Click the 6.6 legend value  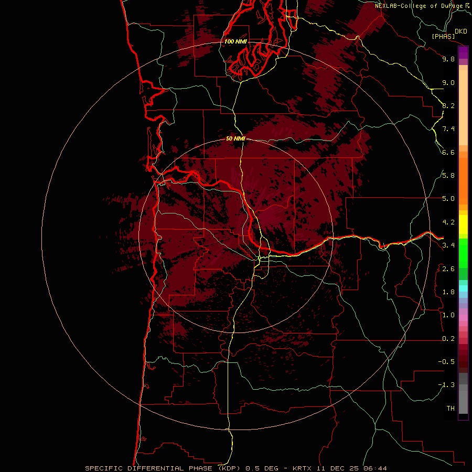[x=448, y=152]
